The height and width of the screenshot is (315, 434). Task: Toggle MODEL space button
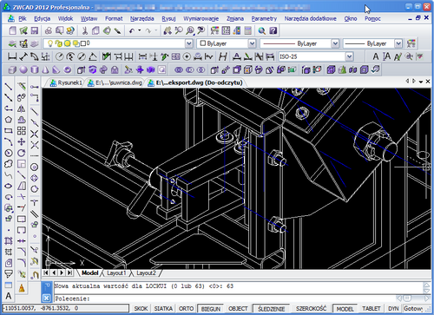pos(345,309)
